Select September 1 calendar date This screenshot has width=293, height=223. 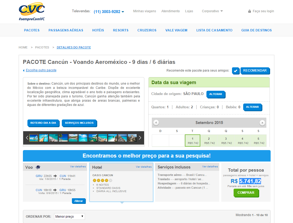pos(193,141)
